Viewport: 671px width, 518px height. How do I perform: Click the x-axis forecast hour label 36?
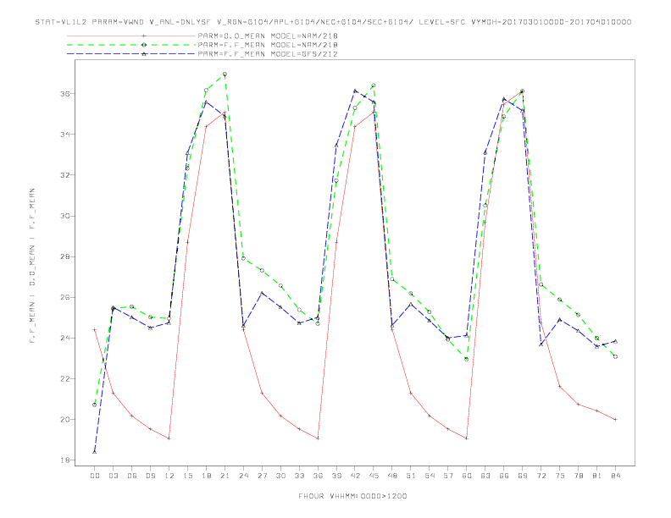click(x=318, y=476)
